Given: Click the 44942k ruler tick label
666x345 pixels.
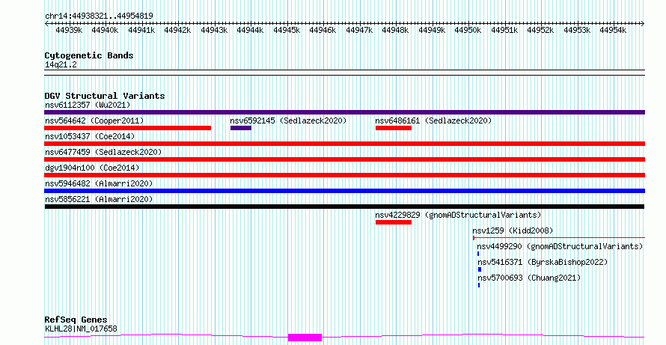Looking at the screenshot, I should [177, 30].
